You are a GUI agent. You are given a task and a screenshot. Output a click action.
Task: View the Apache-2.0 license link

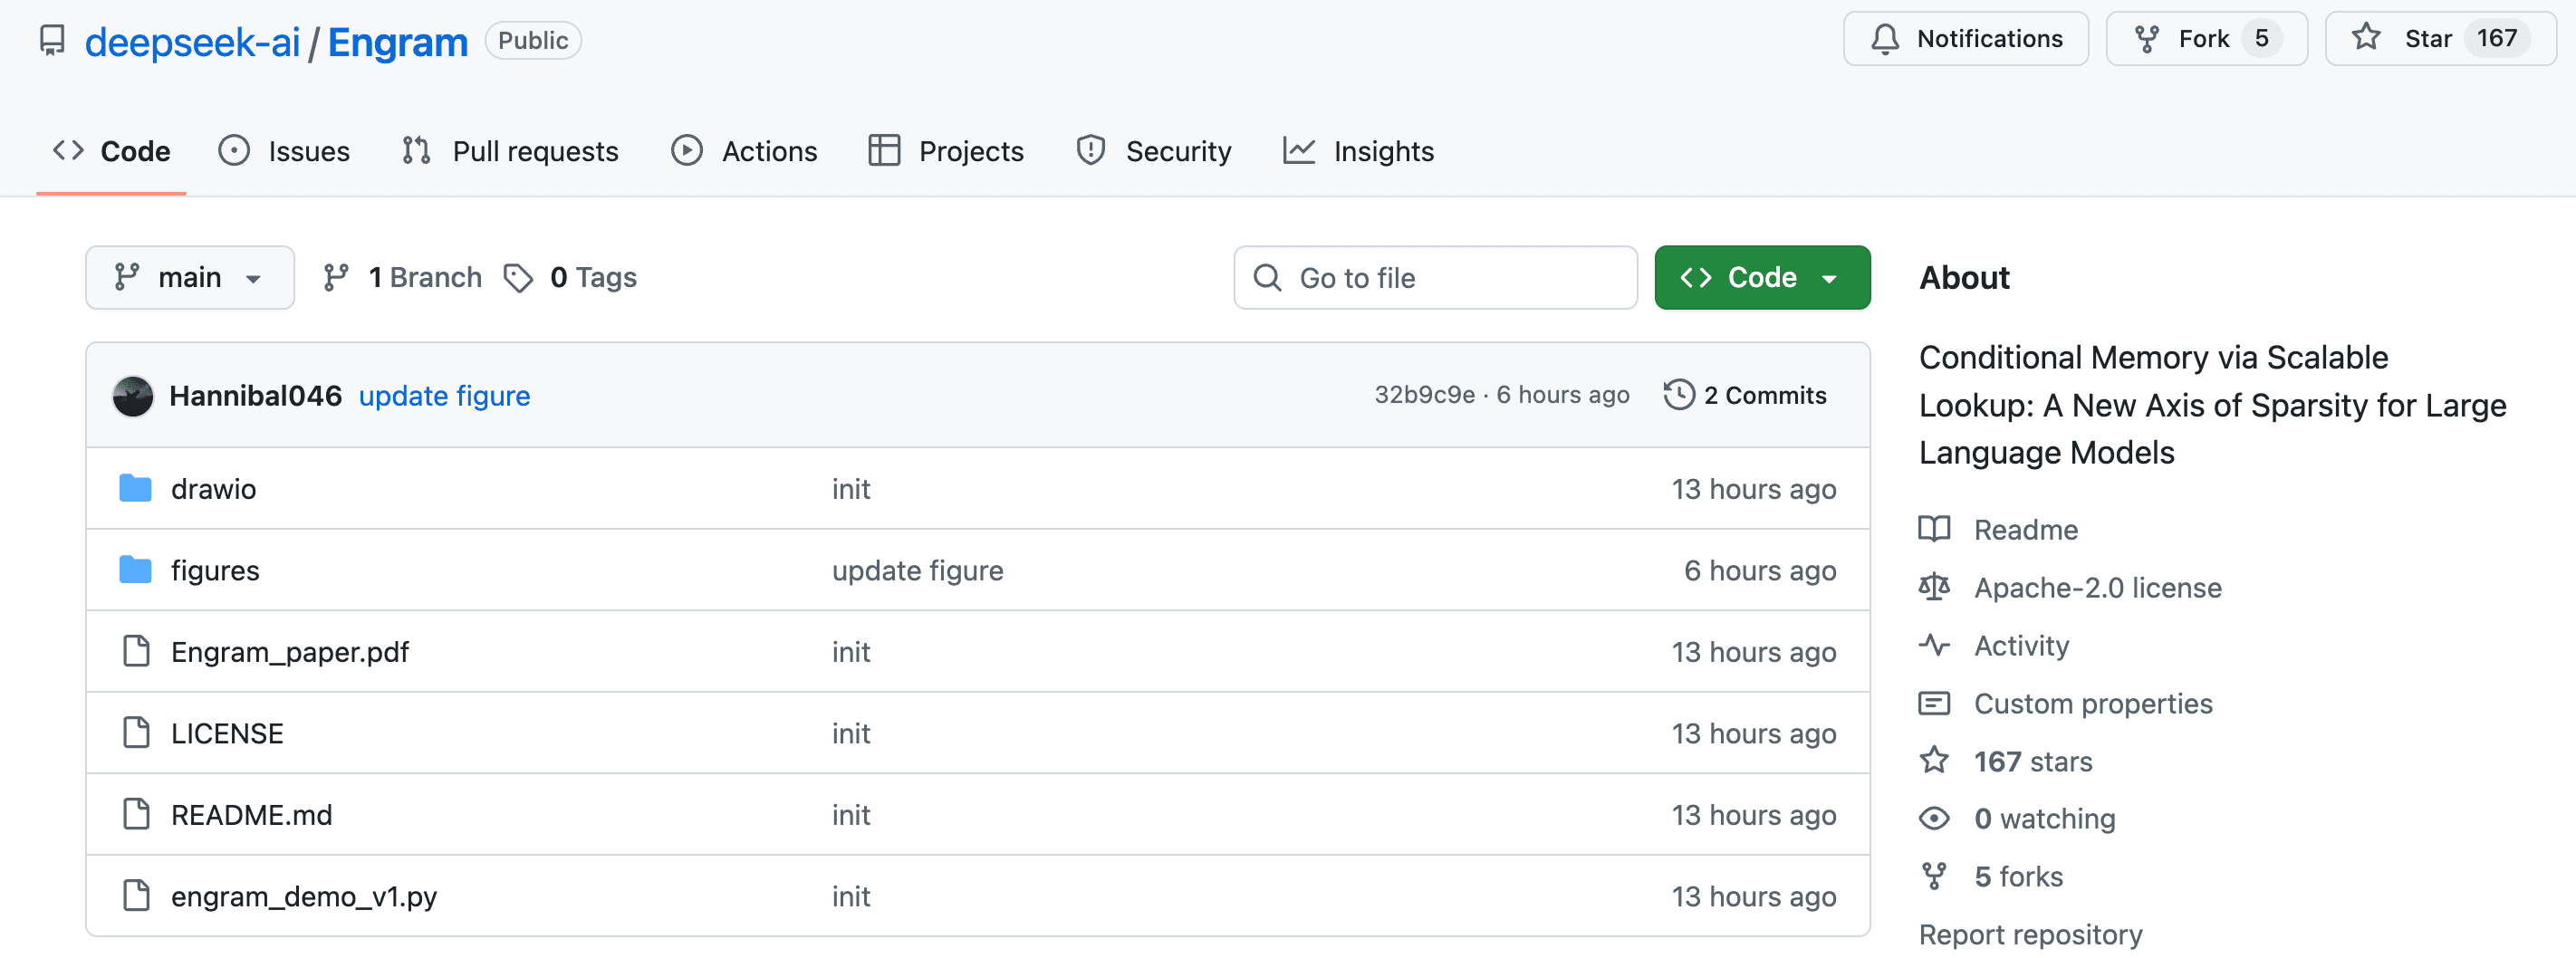pyautogui.click(x=2097, y=588)
